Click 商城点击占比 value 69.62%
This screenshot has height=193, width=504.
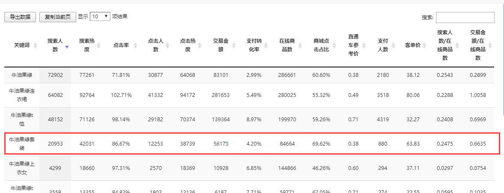pos(321,144)
